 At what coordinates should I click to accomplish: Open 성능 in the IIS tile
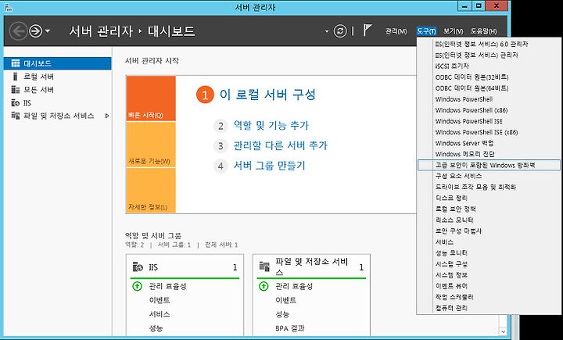[x=156, y=328]
